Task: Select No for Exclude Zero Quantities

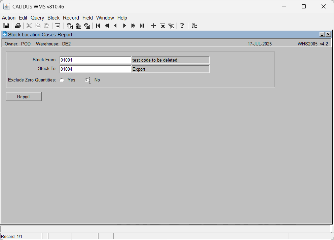Action: point(87,80)
